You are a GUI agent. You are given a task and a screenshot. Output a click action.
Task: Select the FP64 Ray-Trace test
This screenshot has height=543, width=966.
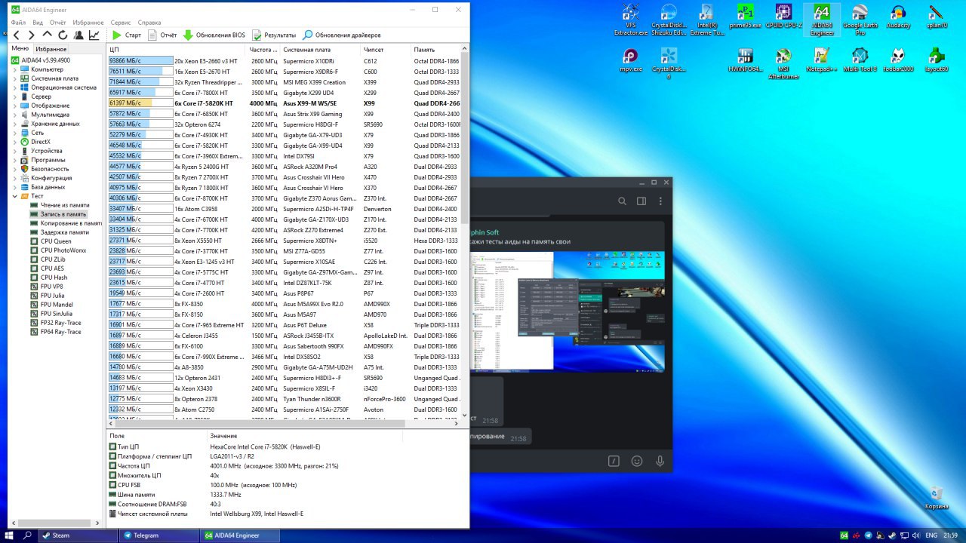(x=61, y=332)
